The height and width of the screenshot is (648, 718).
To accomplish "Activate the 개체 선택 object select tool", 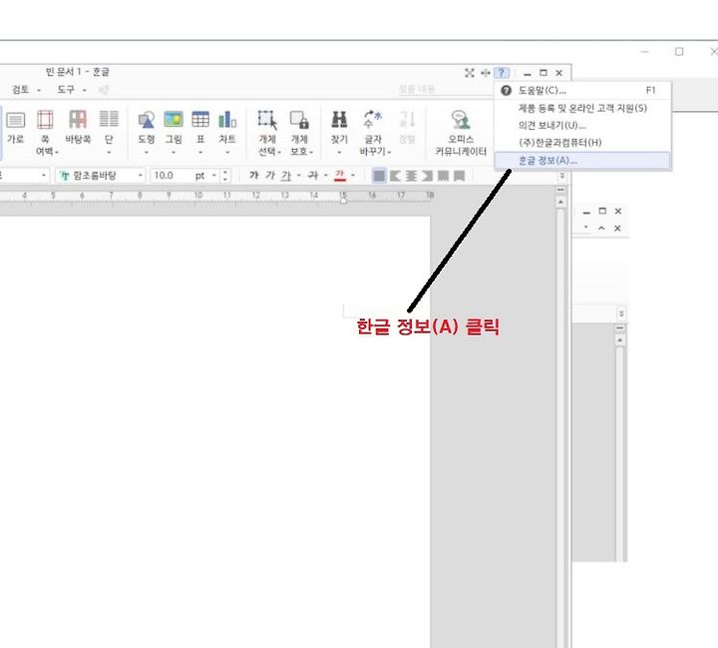I will pos(267,120).
